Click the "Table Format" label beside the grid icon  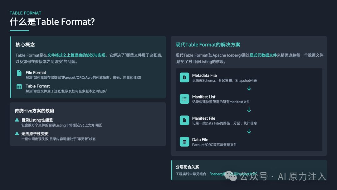(38, 86)
